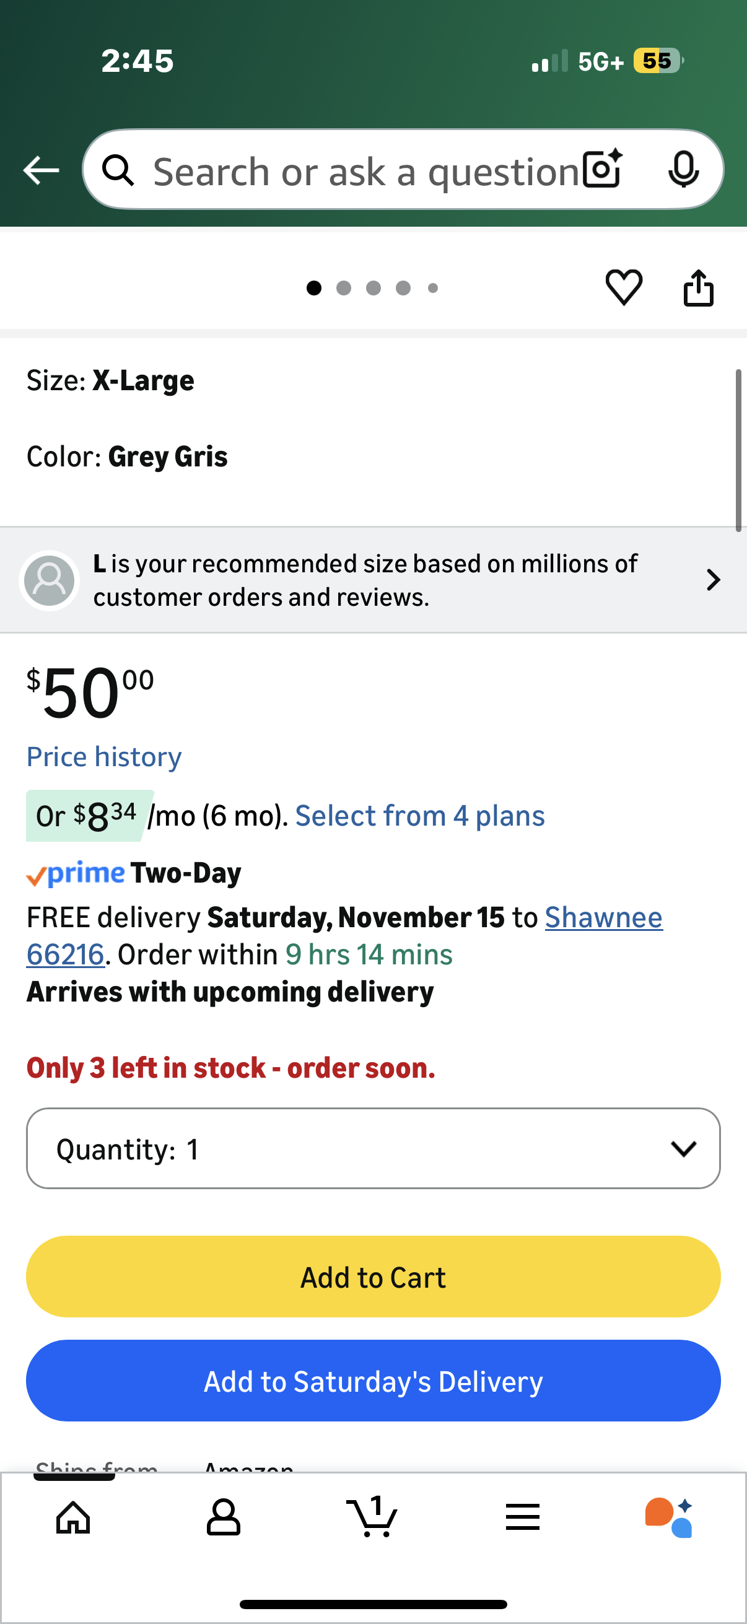Image resolution: width=747 pixels, height=1624 pixels.
Task: Open the hamburger menu tab
Action: (x=522, y=1517)
